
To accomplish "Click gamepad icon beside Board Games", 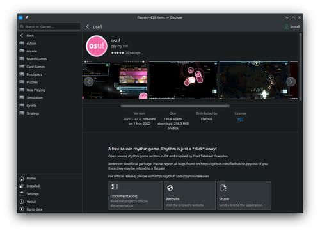I will (22, 59).
